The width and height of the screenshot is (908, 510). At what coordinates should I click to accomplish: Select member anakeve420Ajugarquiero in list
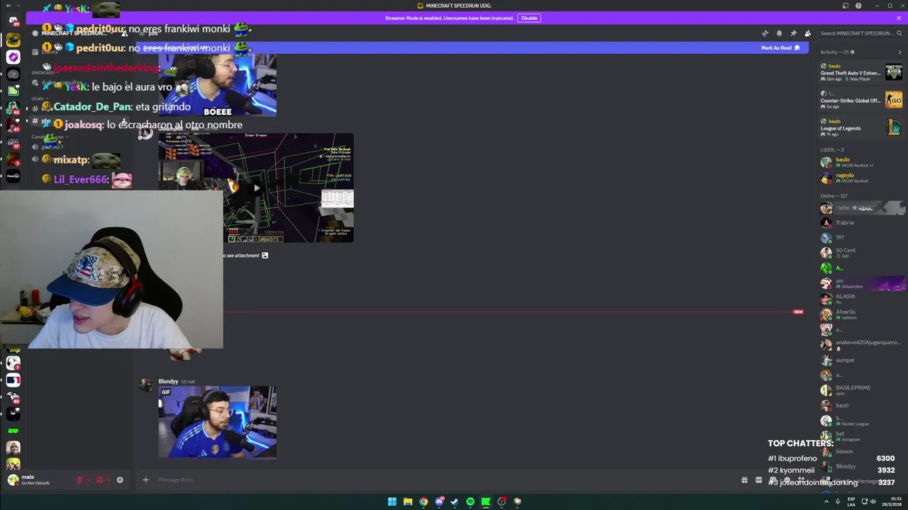(861, 345)
